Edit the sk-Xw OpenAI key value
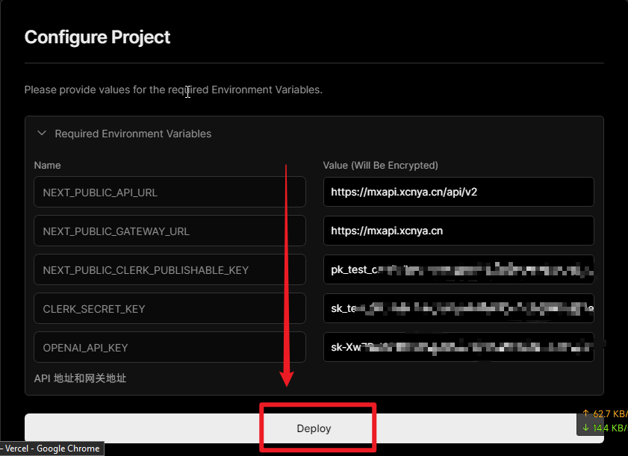The width and height of the screenshot is (628, 456). (458, 347)
